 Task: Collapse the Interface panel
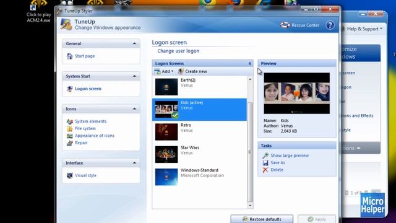[x=134, y=163]
